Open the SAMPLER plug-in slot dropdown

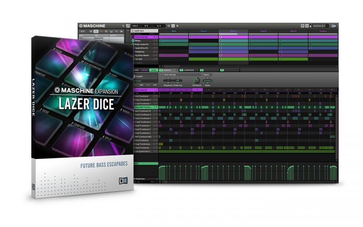pos(177,70)
